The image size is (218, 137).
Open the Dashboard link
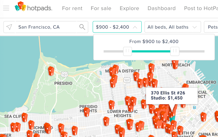(x=162, y=8)
